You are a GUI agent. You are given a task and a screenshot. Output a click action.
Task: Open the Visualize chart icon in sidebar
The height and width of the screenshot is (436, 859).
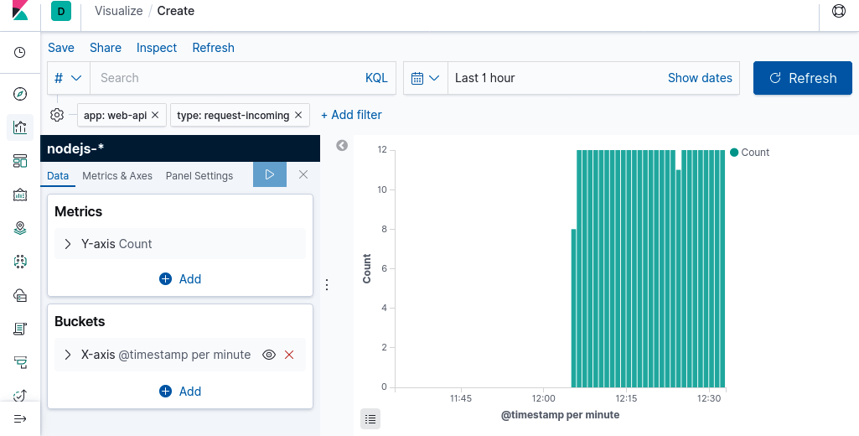(x=20, y=127)
